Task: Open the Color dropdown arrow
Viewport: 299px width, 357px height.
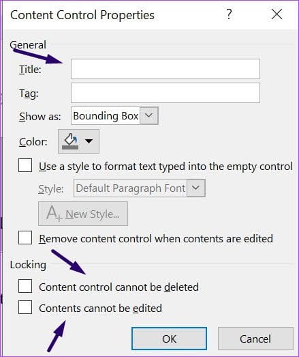Action: click(89, 141)
